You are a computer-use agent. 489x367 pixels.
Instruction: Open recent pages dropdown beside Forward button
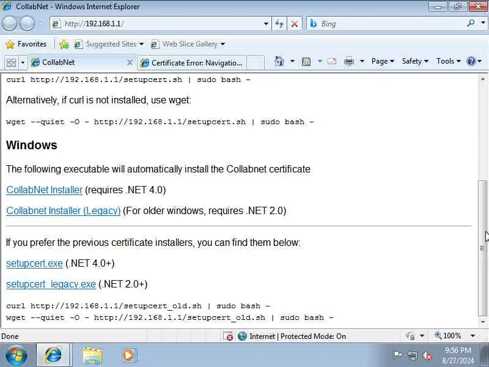tap(40, 23)
